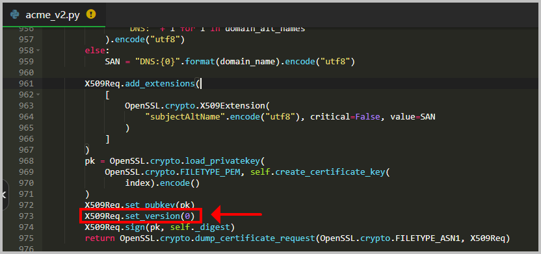Click line number 975 in the gutter
This screenshot has height=254, width=541.
[26, 238]
